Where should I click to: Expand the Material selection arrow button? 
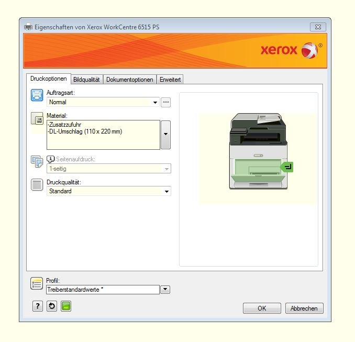166,135
